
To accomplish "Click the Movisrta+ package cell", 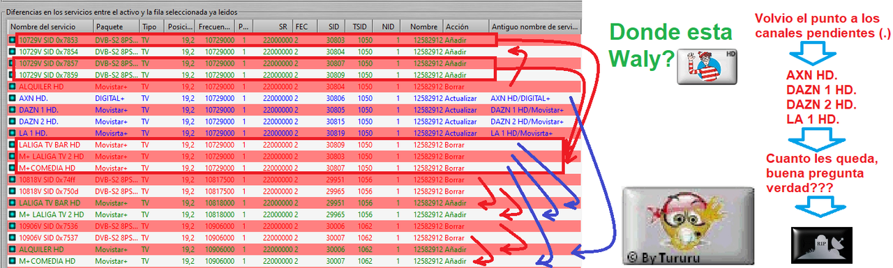I will tap(112, 133).
